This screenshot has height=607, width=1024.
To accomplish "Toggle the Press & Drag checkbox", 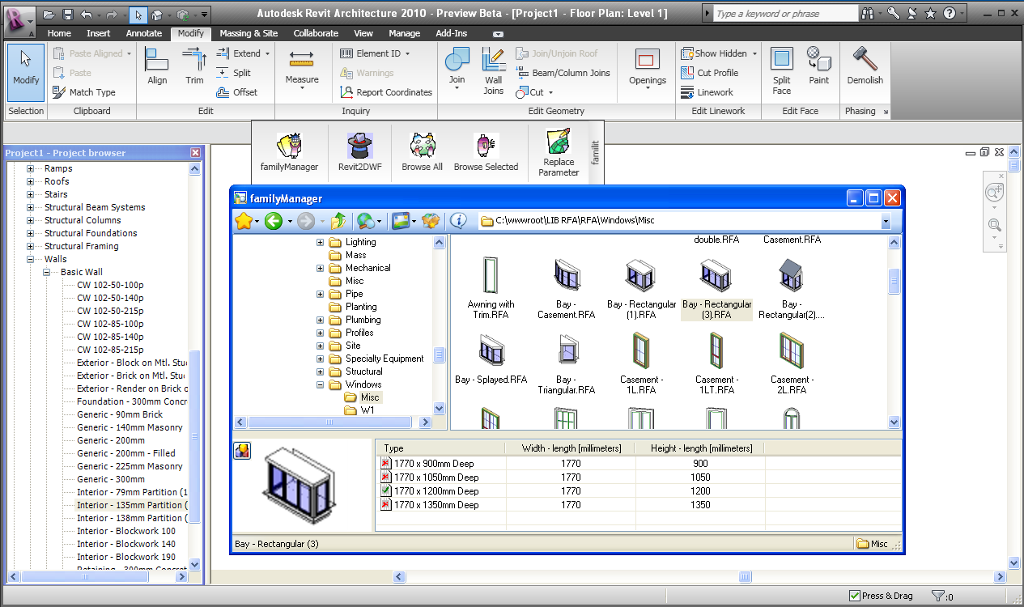I will pyautogui.click(x=855, y=596).
